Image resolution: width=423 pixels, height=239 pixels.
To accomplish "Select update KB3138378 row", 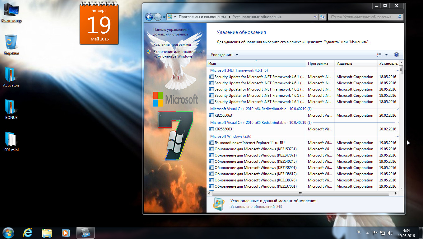I will click(303, 180).
